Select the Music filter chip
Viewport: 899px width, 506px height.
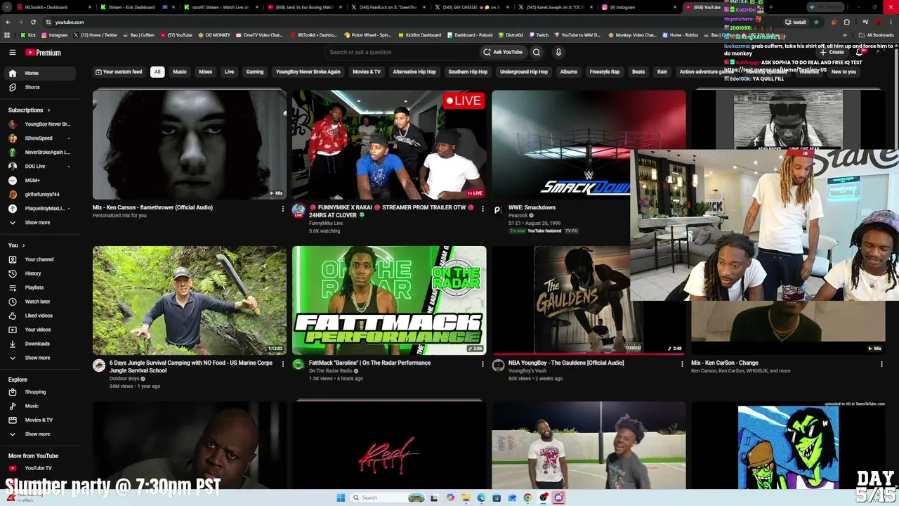point(180,72)
